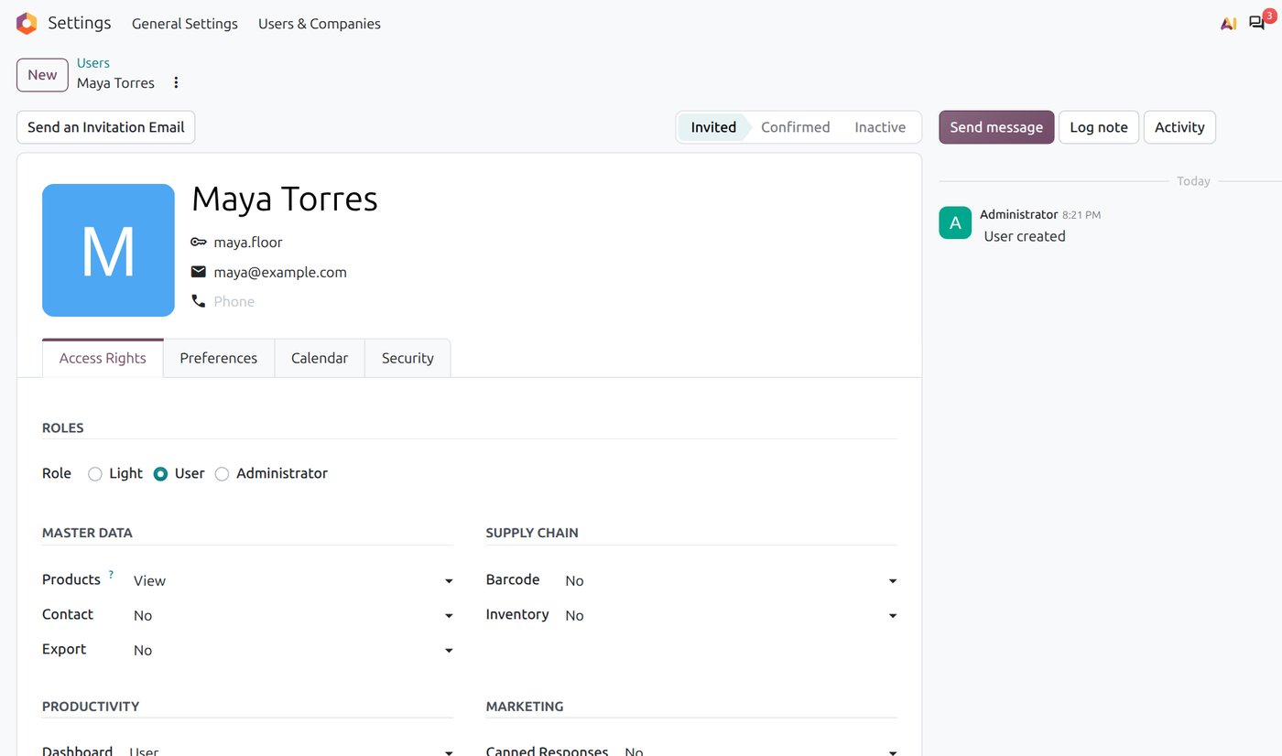1282x756 pixels.
Task: Click the Settings app title
Action: (x=80, y=23)
